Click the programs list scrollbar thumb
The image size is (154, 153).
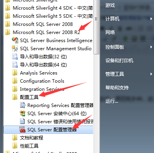[x=96, y=27]
